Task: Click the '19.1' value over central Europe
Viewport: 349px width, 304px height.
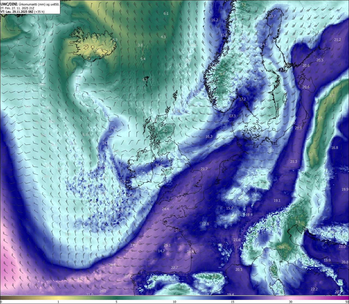Action: (277, 200)
